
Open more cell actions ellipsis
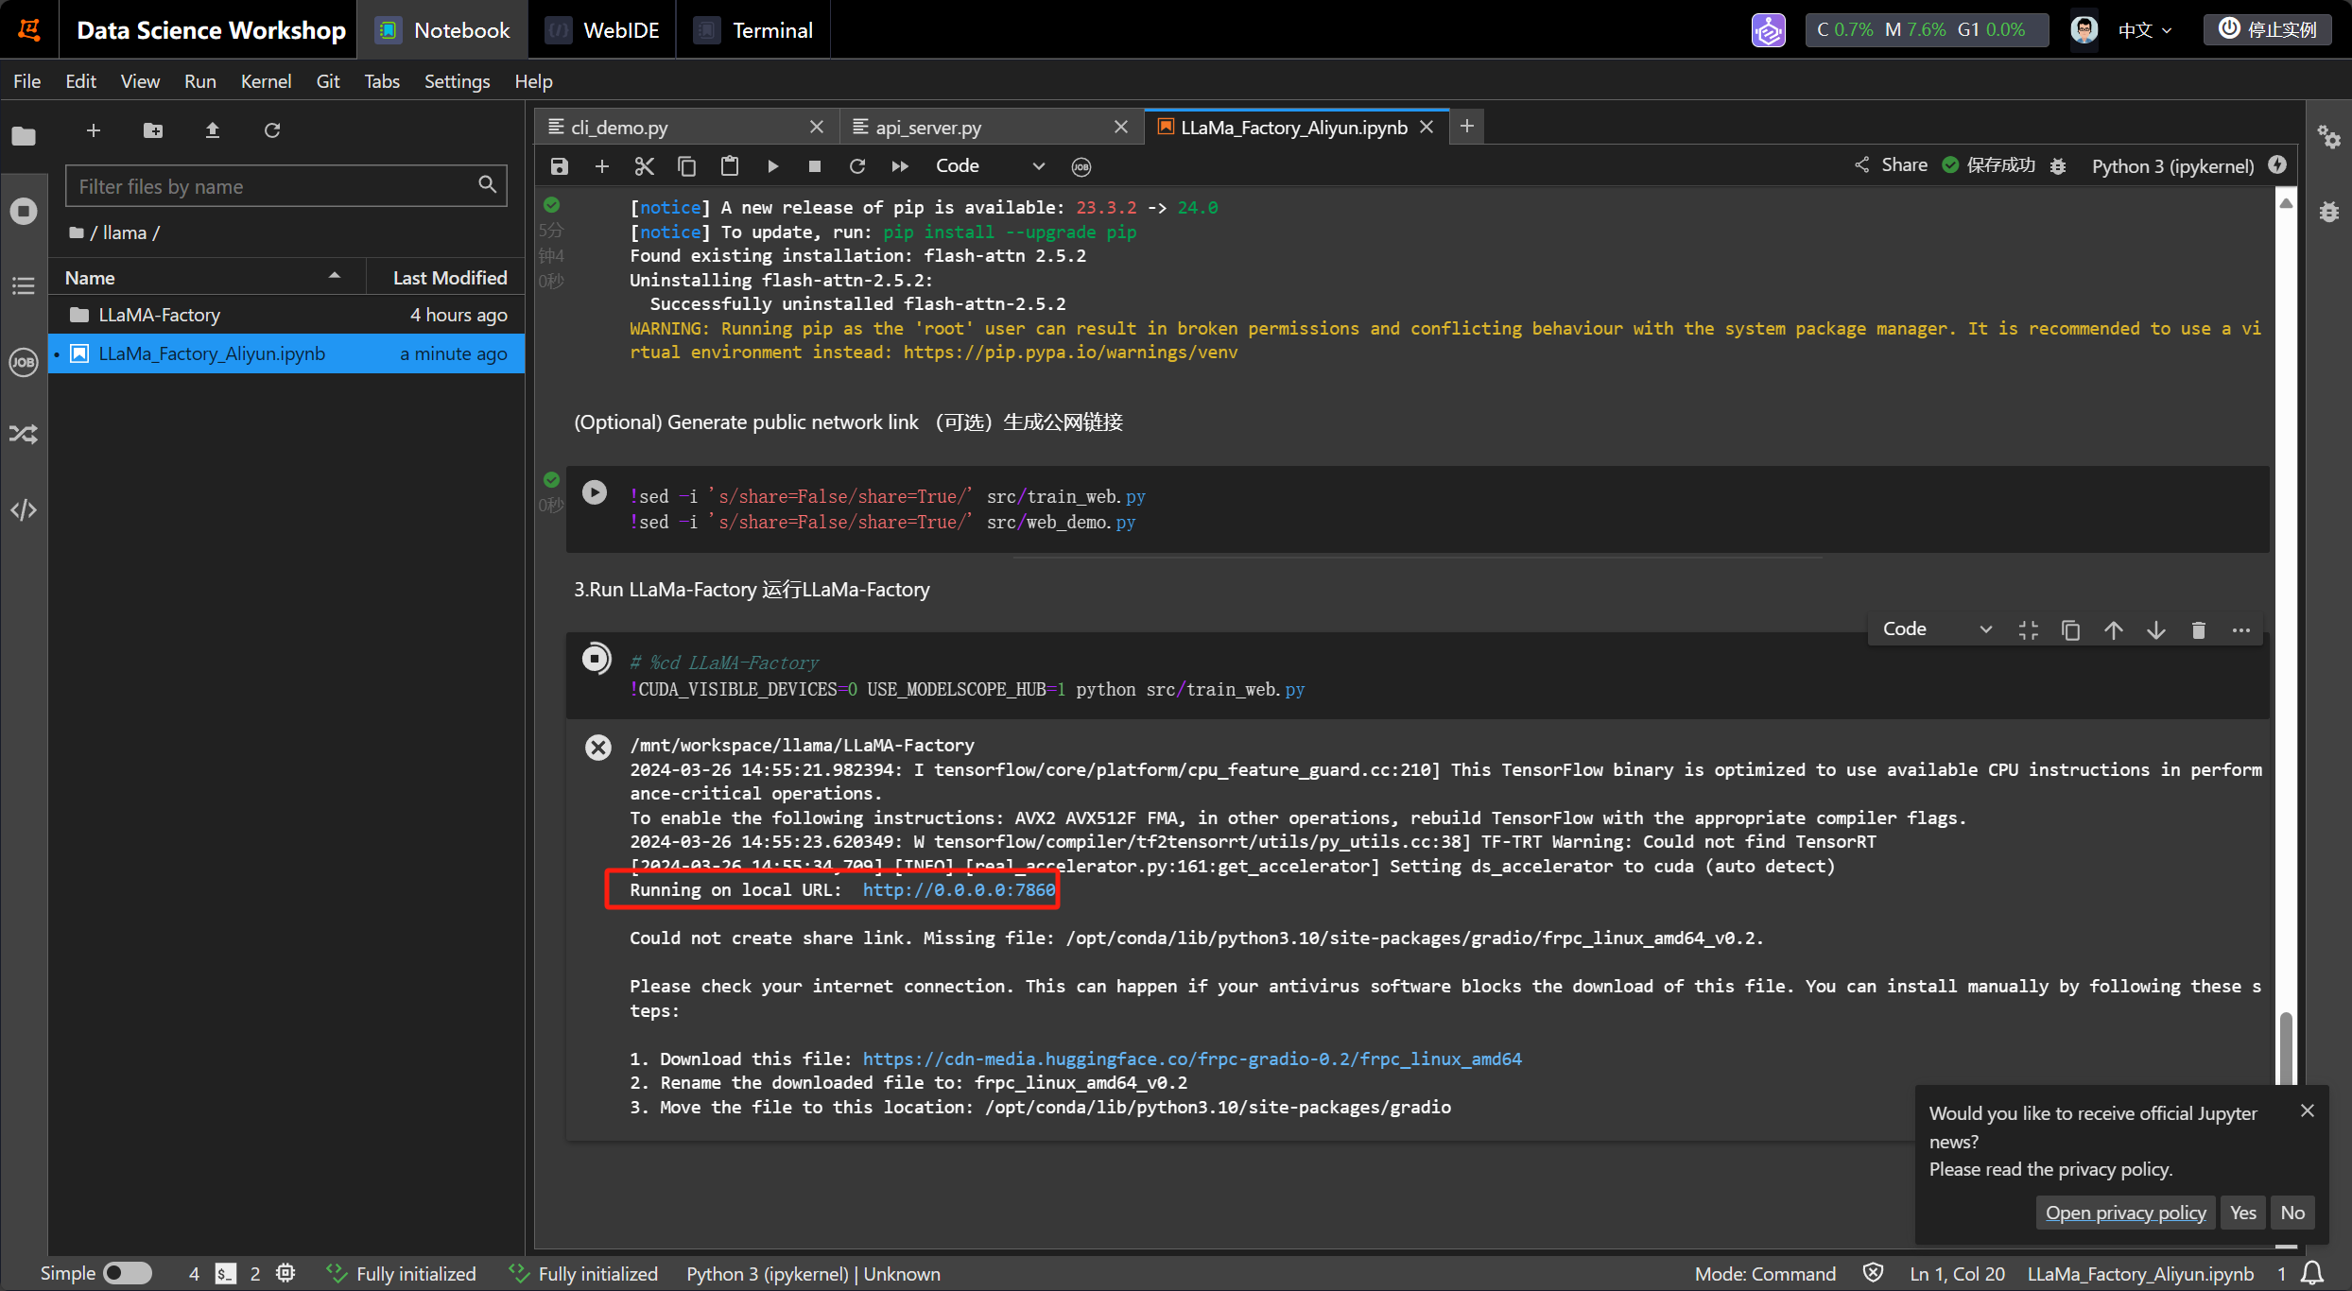click(x=2241, y=630)
